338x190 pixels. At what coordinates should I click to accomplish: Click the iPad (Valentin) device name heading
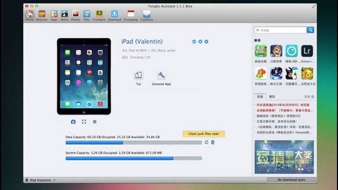(142, 41)
